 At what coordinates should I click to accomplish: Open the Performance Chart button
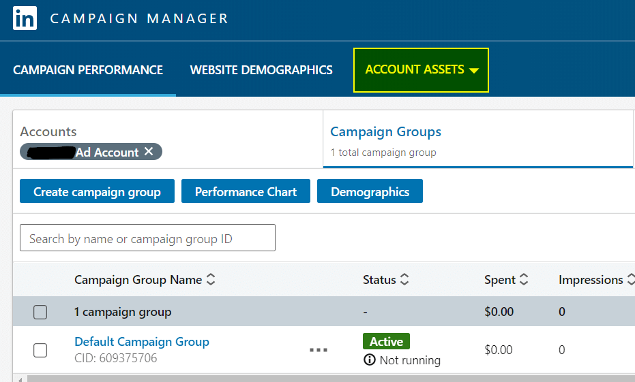click(x=246, y=192)
